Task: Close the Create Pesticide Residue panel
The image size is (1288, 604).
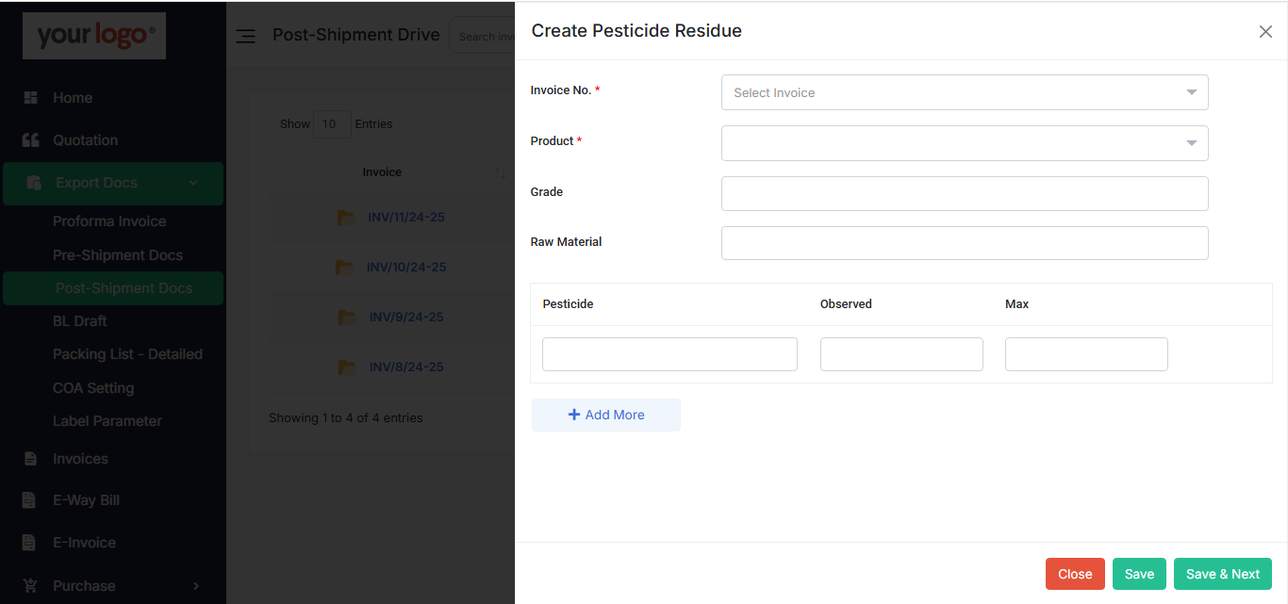Action: coord(1265,31)
